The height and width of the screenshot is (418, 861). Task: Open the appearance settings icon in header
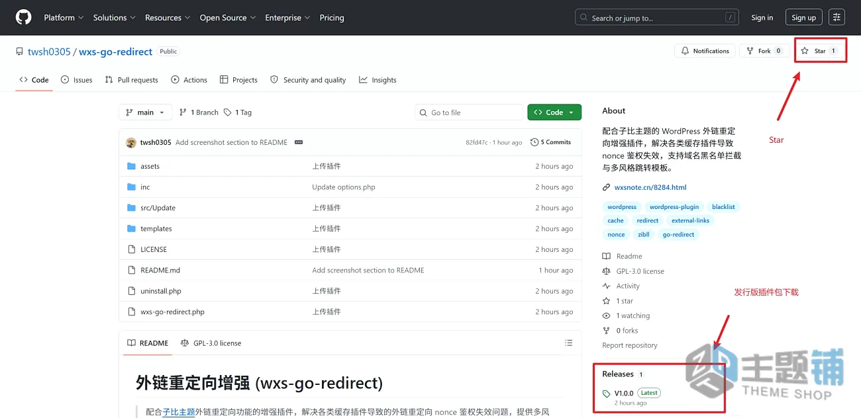836,18
